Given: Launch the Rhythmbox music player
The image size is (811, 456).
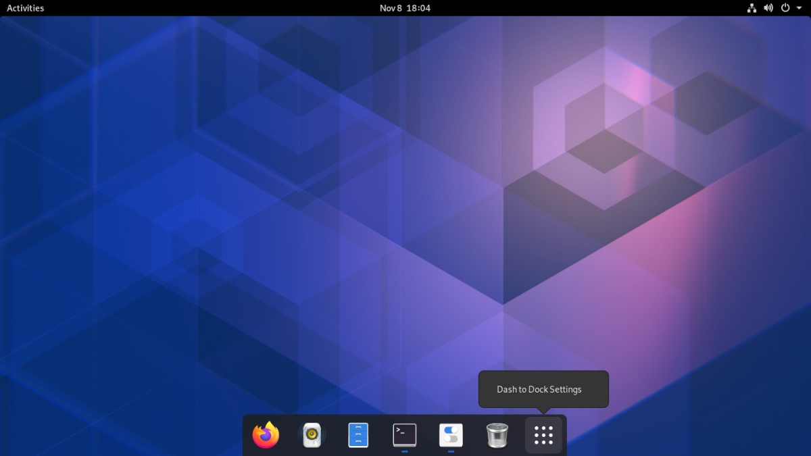Looking at the screenshot, I should point(312,435).
